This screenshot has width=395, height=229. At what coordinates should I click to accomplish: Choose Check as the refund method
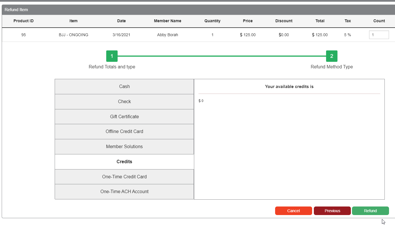[x=124, y=102]
